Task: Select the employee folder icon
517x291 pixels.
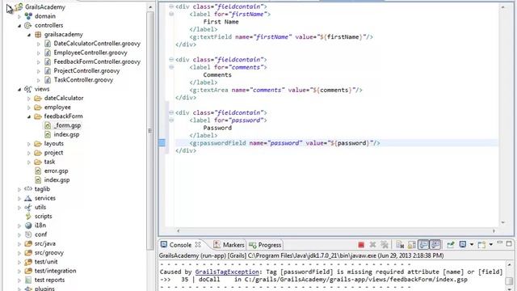Action: (38, 108)
